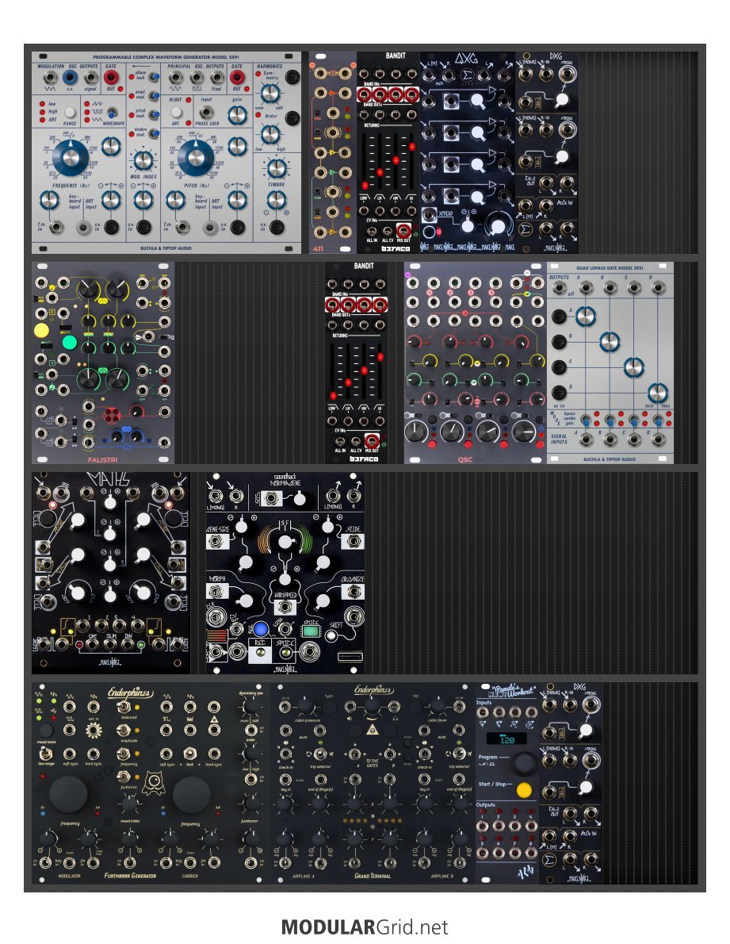Click the large blue Frequency (Hz) knob on the 259t

pyautogui.click(x=71, y=158)
